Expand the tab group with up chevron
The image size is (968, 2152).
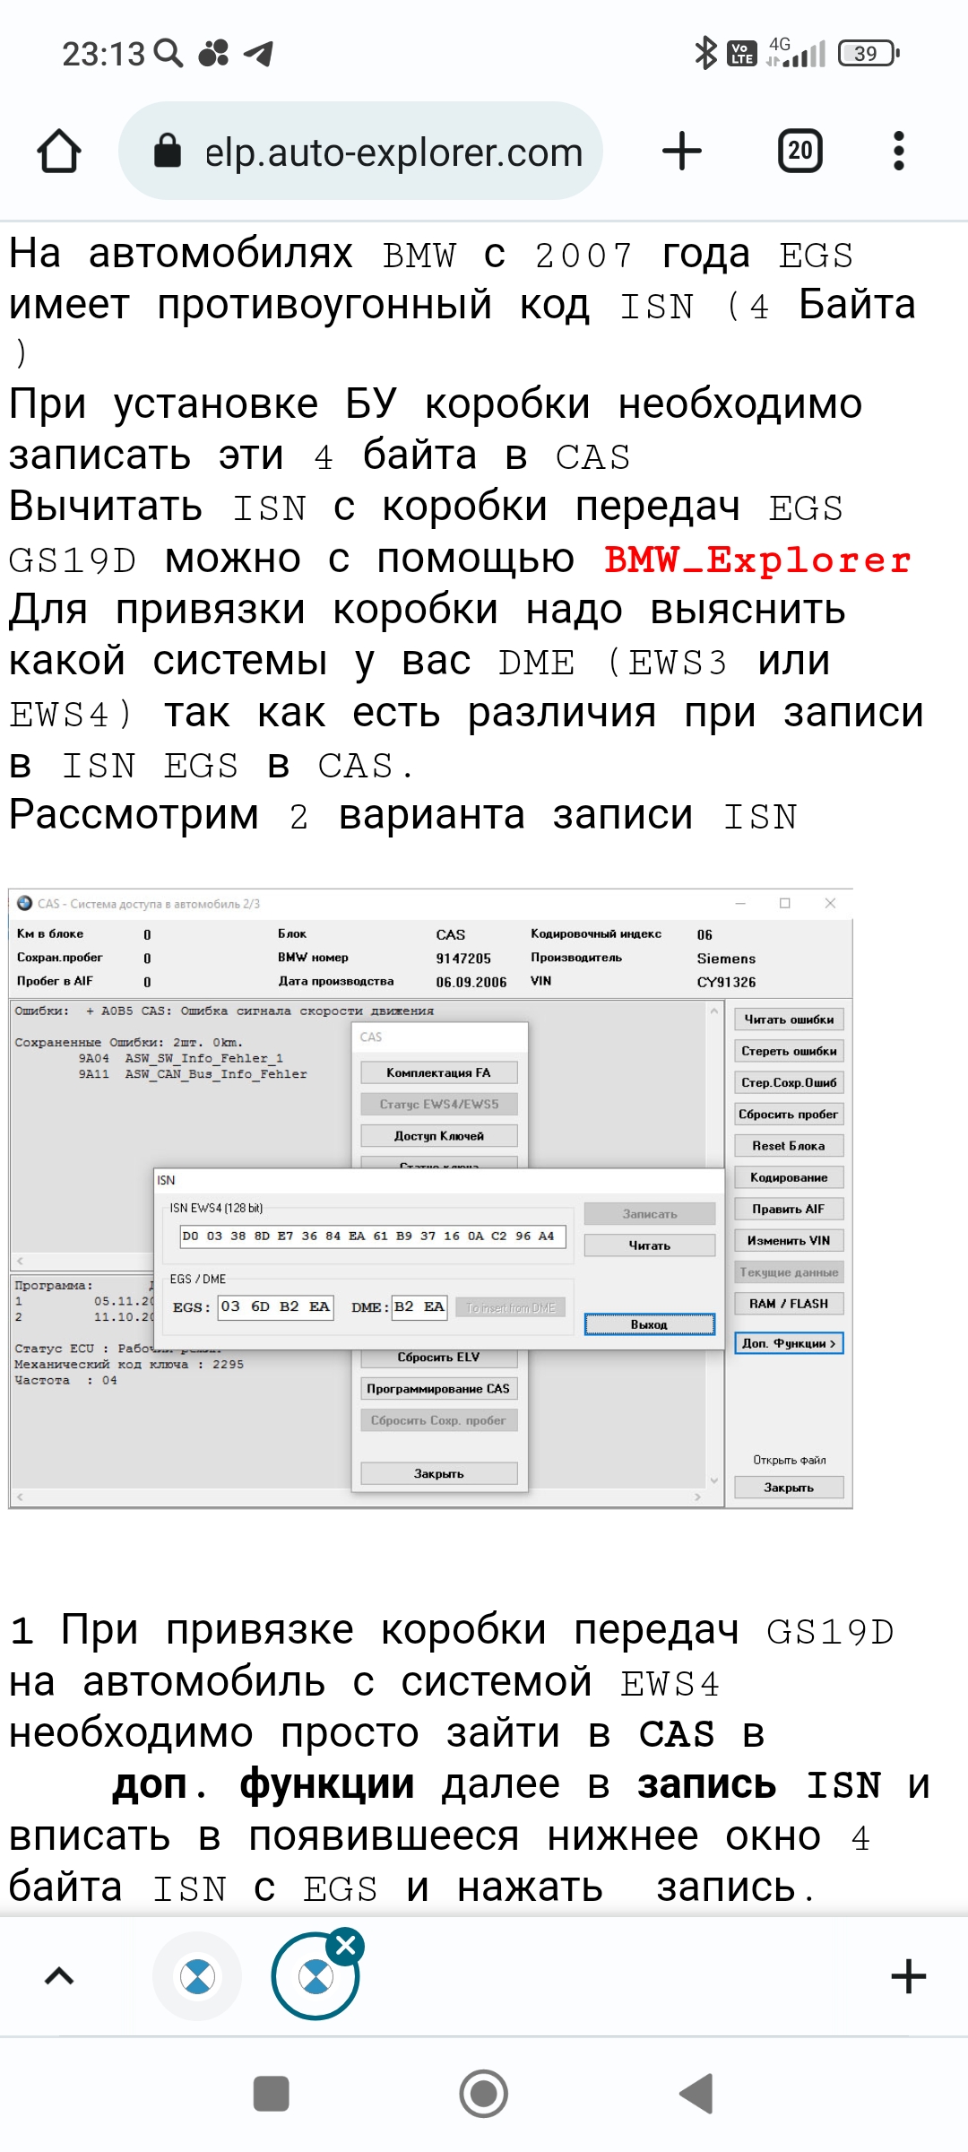coord(59,1976)
